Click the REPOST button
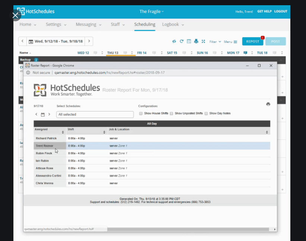This screenshot has width=306, height=241. tap(253, 41)
